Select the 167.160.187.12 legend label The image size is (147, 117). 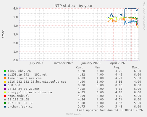[x=20, y=103]
